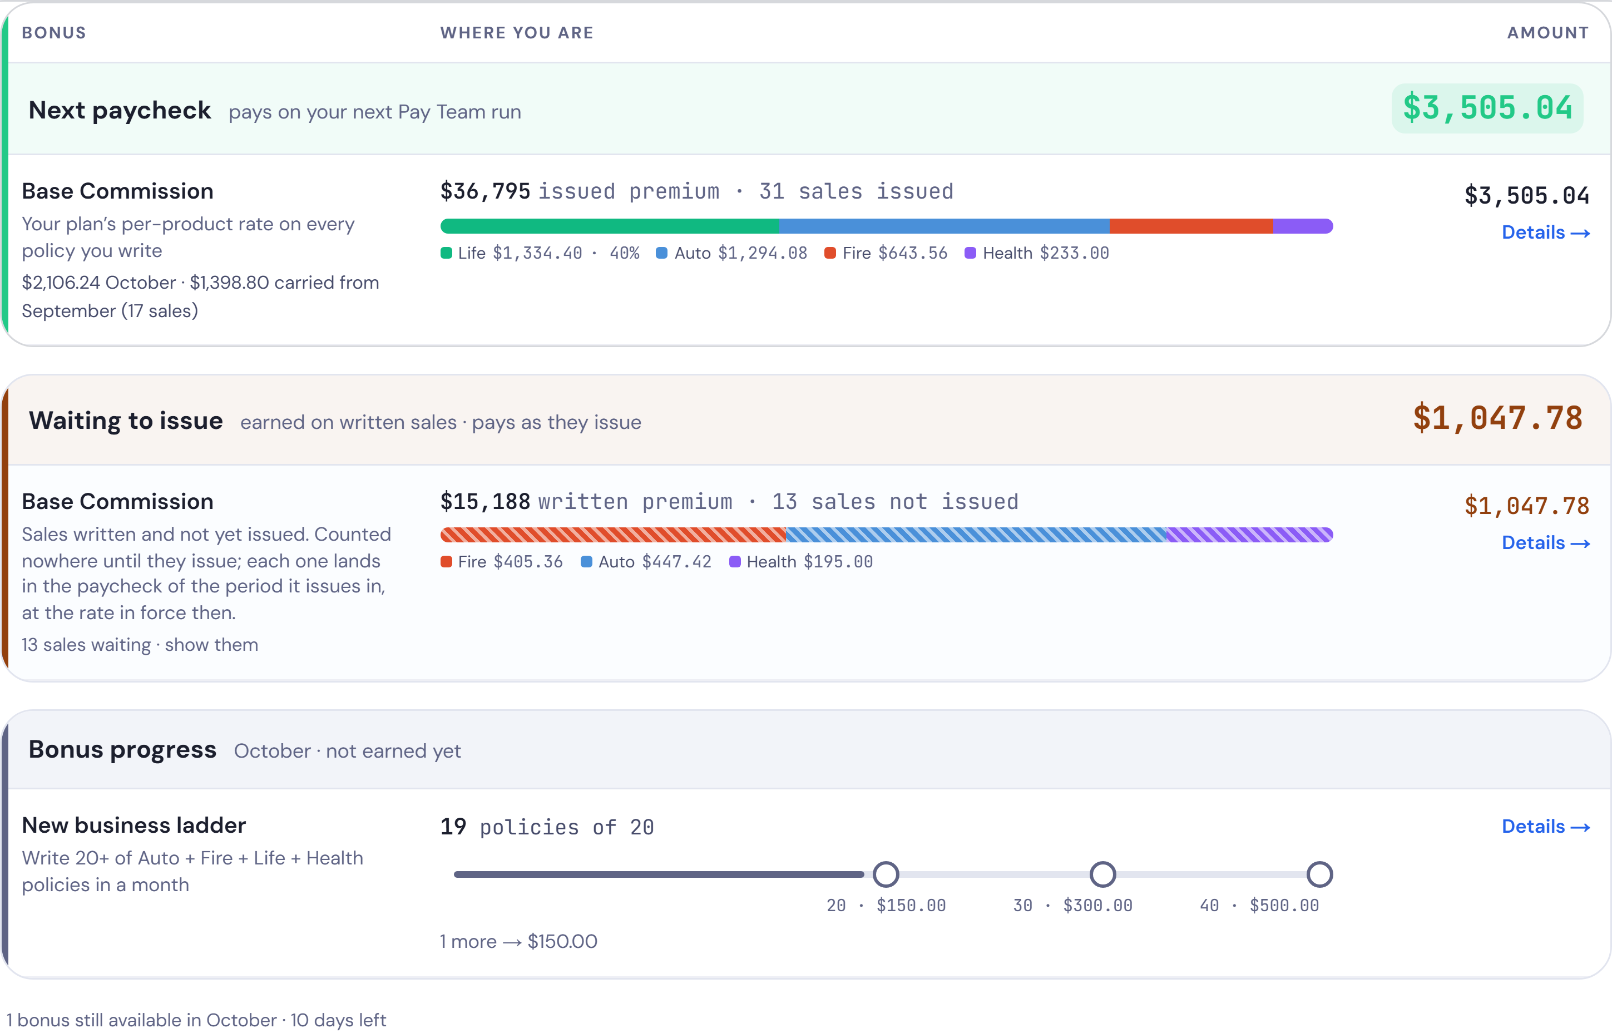
Task: Click the striped red Fire segment
Action: coord(613,535)
